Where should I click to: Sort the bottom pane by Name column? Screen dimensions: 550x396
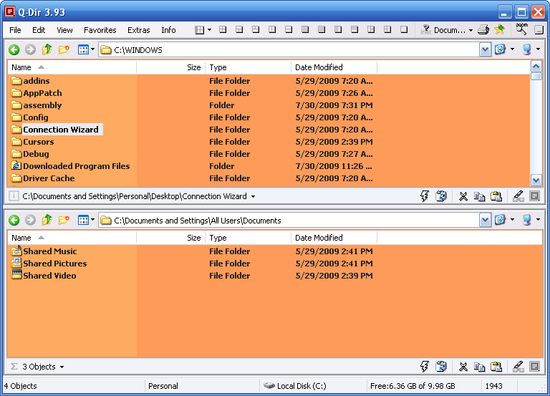coord(72,238)
